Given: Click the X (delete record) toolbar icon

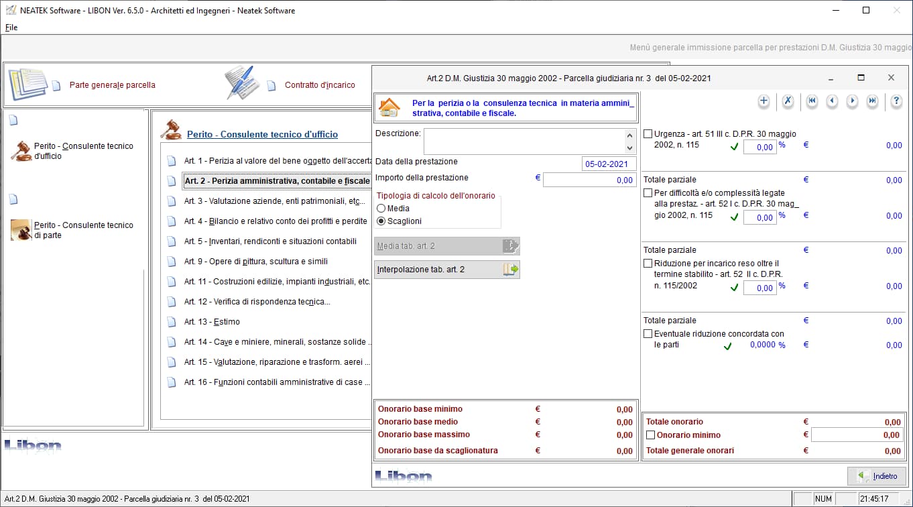Looking at the screenshot, I should [788, 101].
